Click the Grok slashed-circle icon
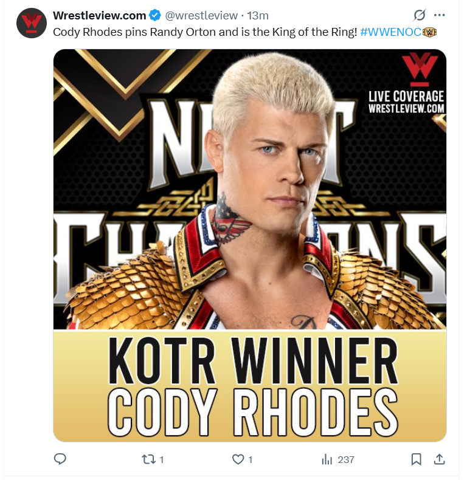This screenshot has height=480, width=467. click(419, 15)
